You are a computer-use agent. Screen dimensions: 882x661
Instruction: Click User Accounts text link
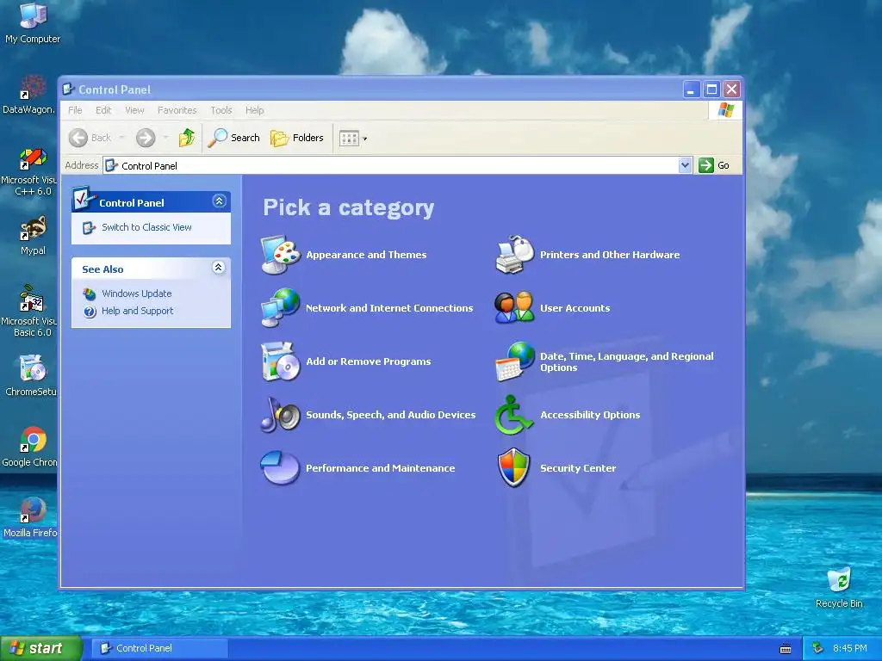[575, 308]
